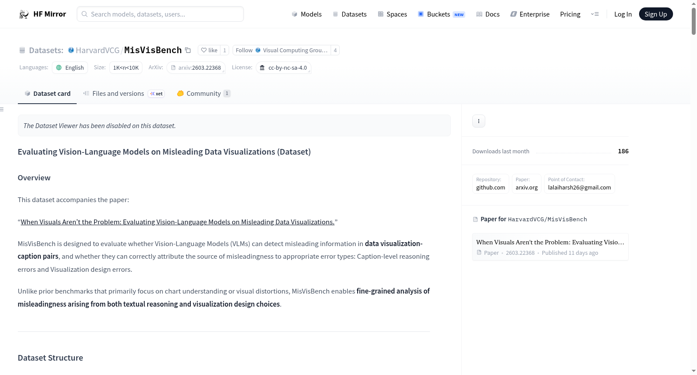This screenshot has height=375, width=697.
Task: Click the follower count 4
Action: coord(335,50)
